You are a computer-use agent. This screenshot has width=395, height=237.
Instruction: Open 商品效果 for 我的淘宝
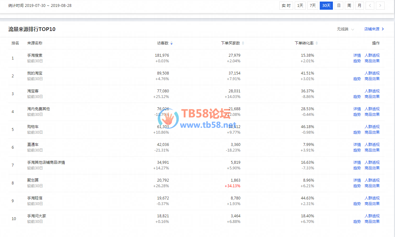pyautogui.click(x=372, y=79)
